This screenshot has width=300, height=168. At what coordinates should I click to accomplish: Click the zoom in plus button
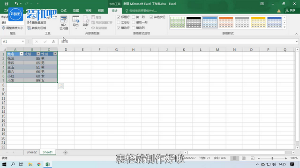click(285, 158)
